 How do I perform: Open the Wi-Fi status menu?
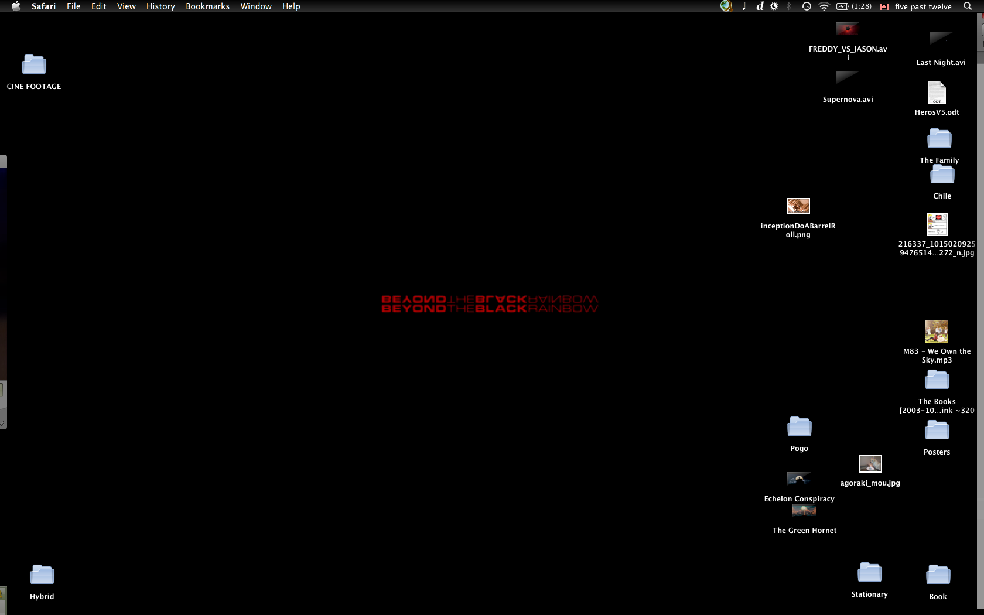pyautogui.click(x=824, y=6)
